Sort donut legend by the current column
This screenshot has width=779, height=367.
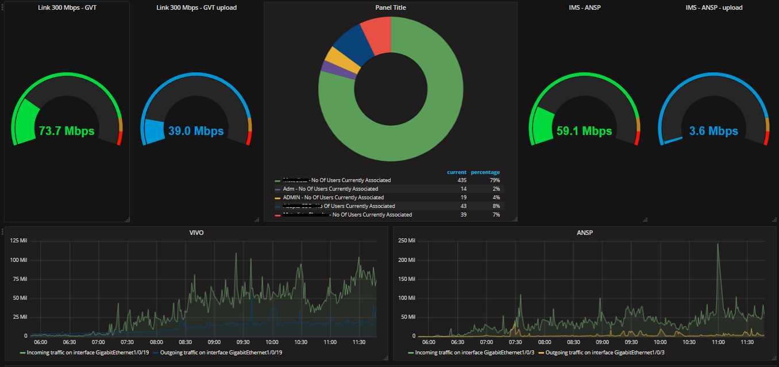456,172
